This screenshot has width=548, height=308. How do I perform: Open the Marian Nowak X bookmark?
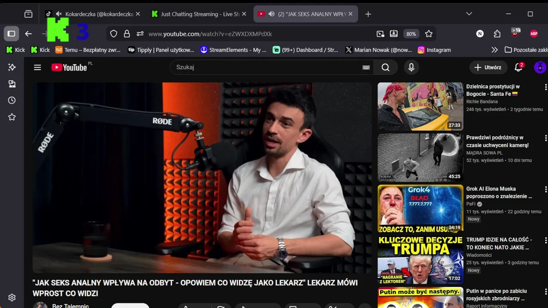(x=378, y=50)
